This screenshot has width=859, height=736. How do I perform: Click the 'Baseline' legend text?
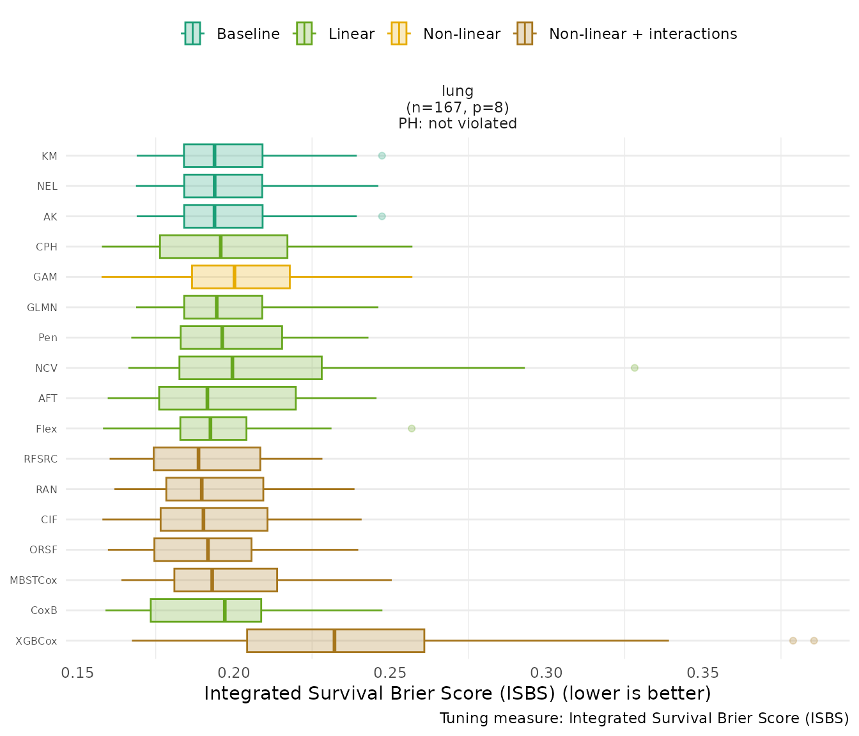[248, 34]
